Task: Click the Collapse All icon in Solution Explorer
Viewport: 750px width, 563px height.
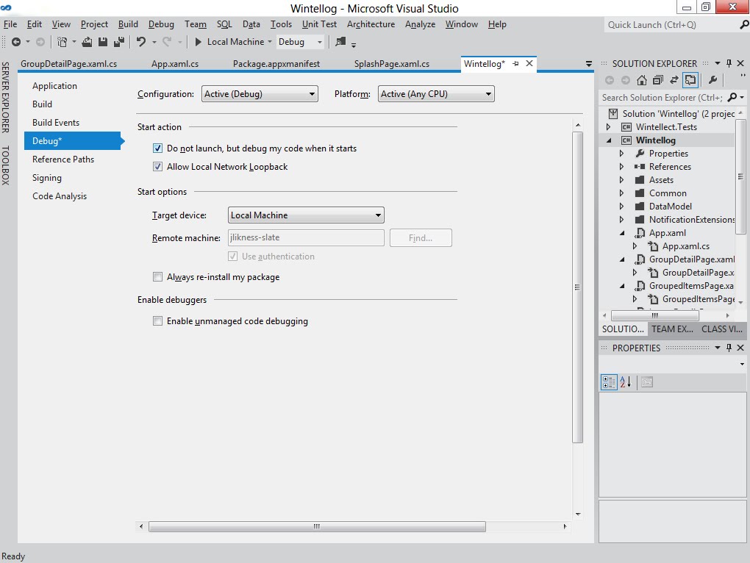Action: [658, 80]
